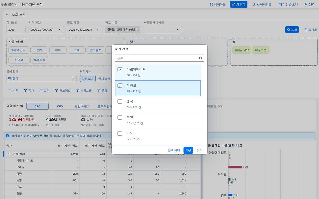
Task: Click the 4.692 요인 미계획 value
Action: (51, 119)
